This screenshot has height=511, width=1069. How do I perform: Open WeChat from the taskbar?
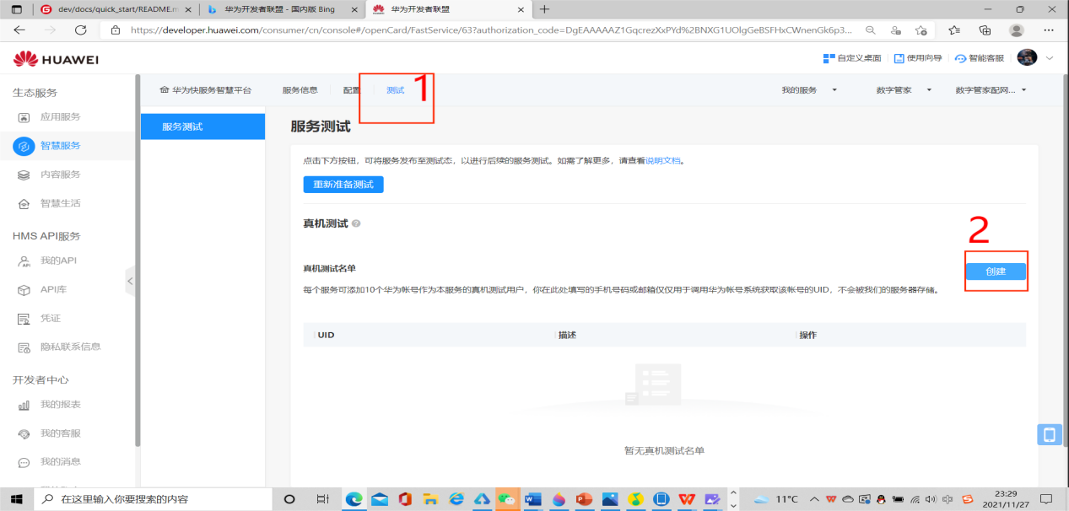[508, 499]
